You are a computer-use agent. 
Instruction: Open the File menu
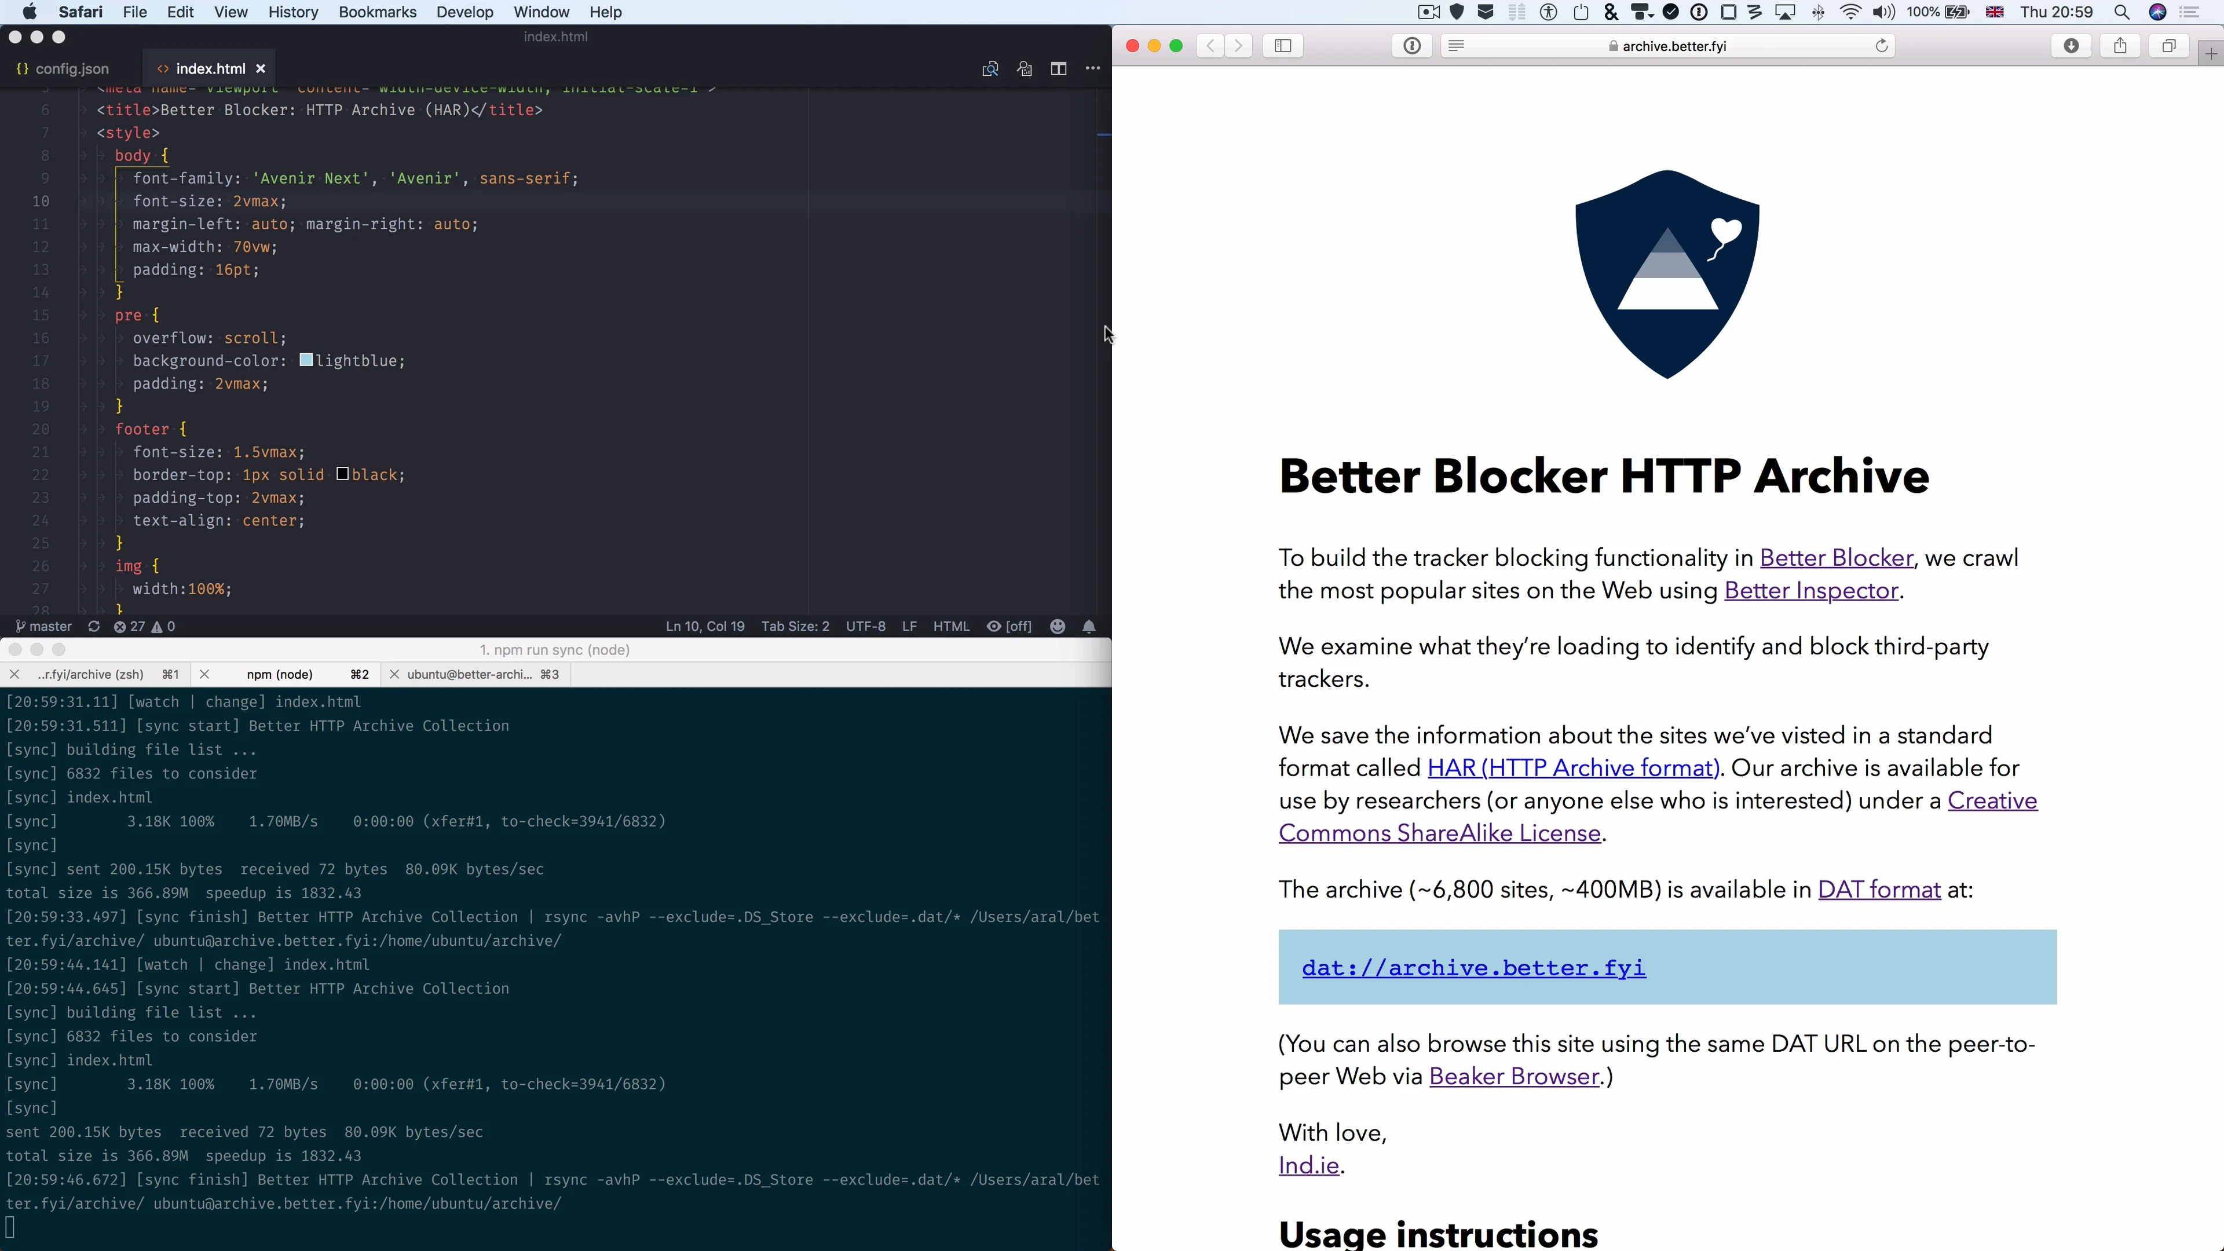click(x=135, y=12)
